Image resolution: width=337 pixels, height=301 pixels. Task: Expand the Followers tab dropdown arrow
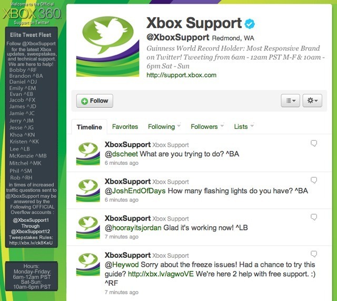[x=222, y=125]
